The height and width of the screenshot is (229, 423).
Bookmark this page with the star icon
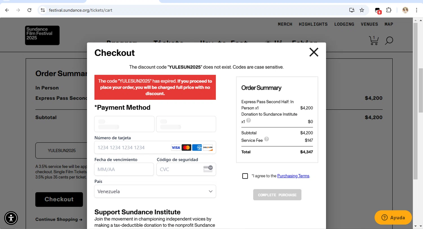(x=362, y=10)
